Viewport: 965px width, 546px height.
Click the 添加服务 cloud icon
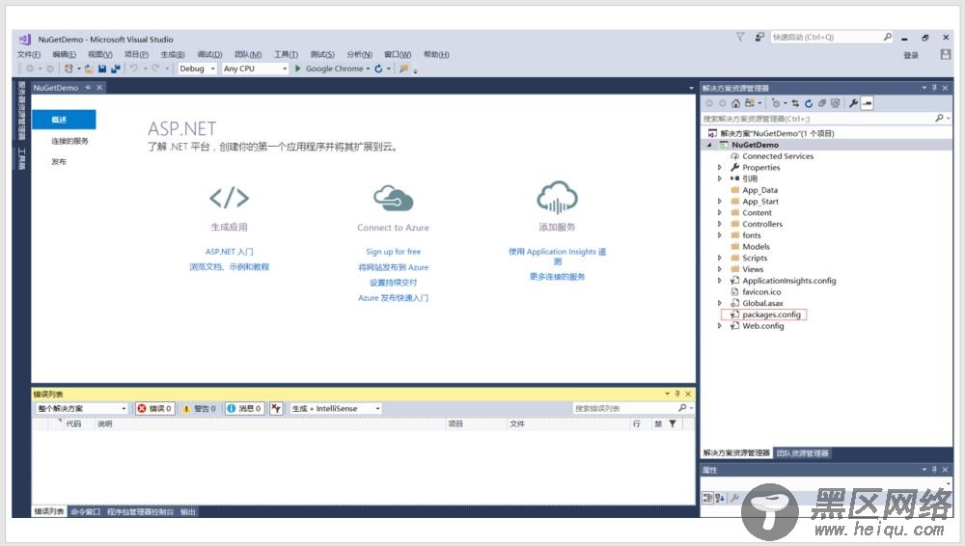pos(557,197)
